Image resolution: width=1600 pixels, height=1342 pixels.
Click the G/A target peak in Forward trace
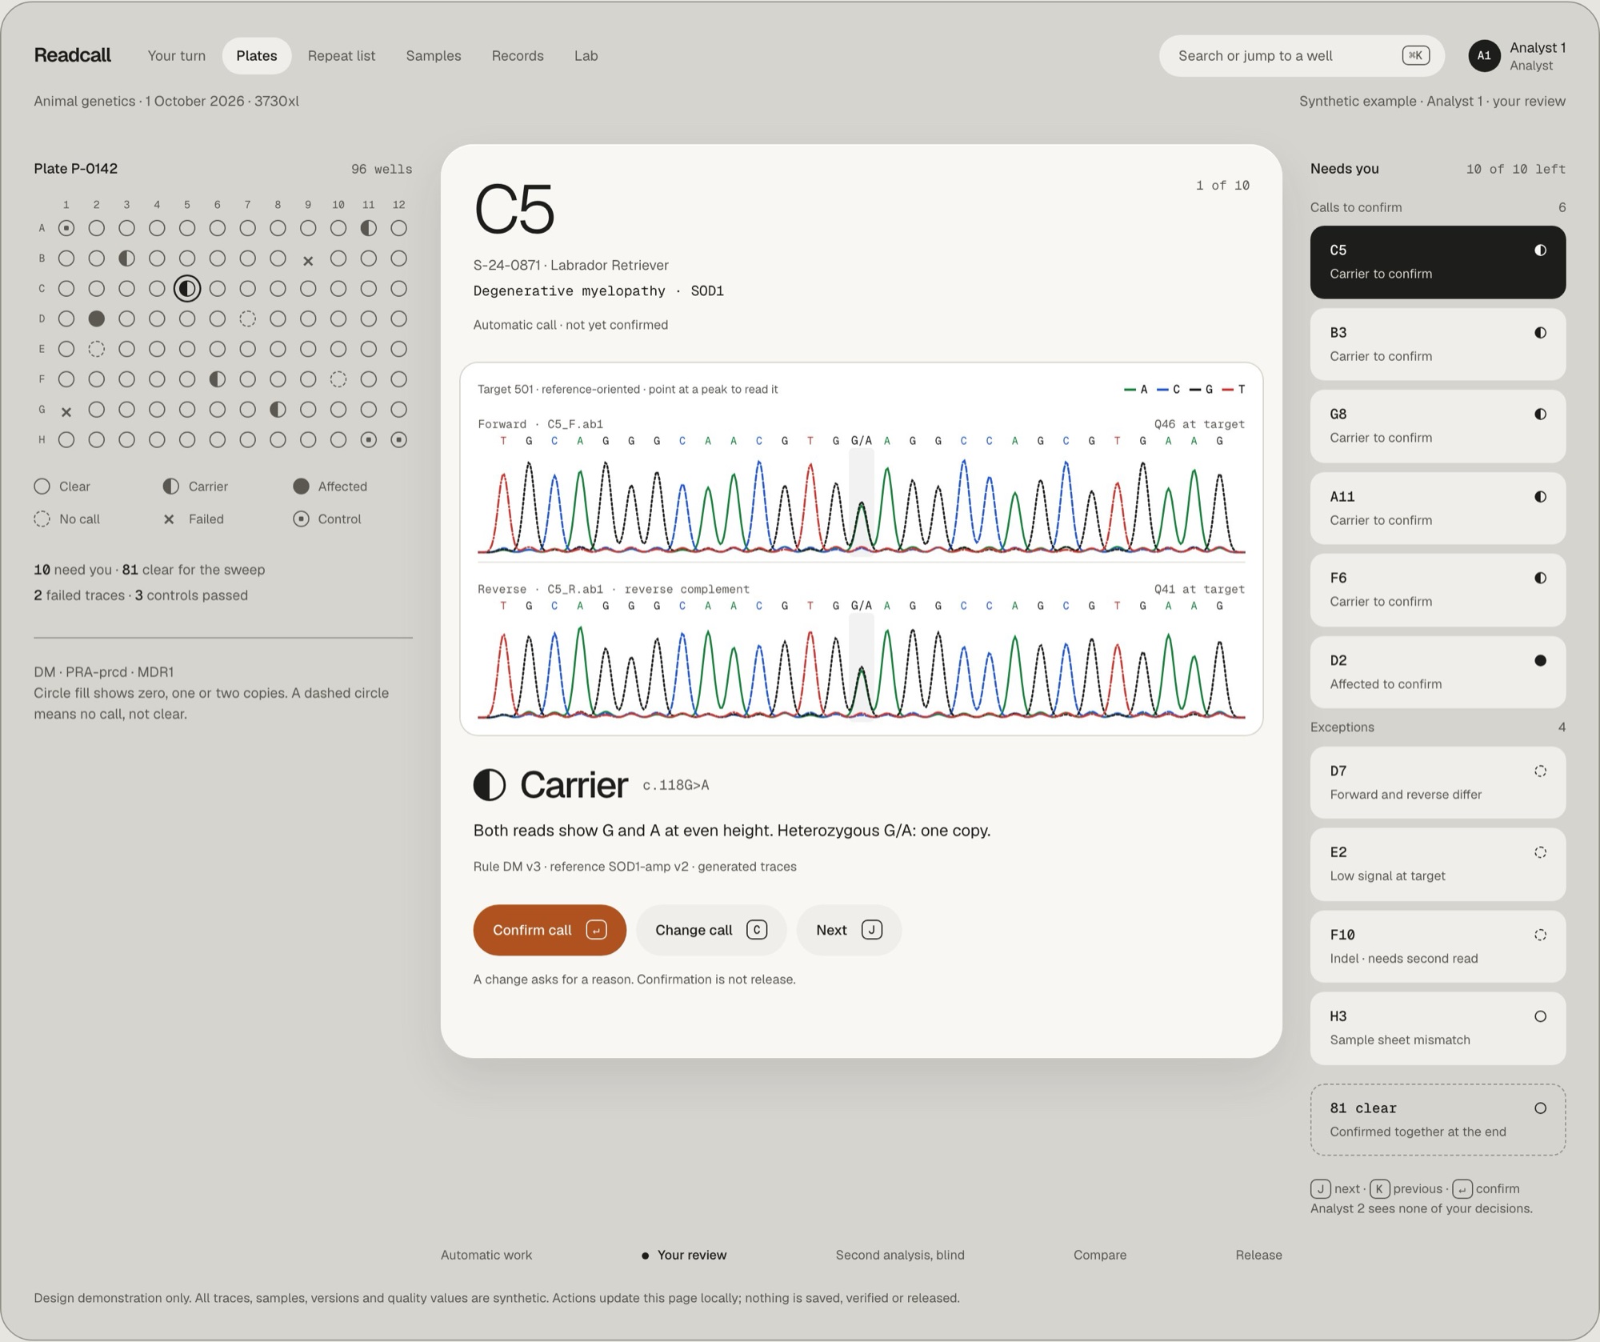[862, 503]
